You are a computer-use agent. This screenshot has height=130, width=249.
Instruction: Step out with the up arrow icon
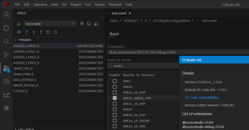pyautogui.click(x=41, y=32)
